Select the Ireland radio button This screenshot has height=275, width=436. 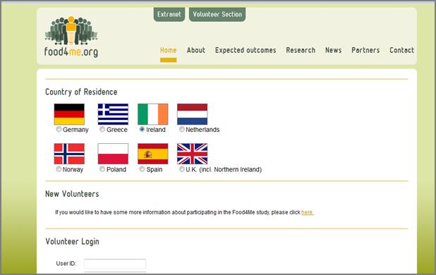click(142, 129)
